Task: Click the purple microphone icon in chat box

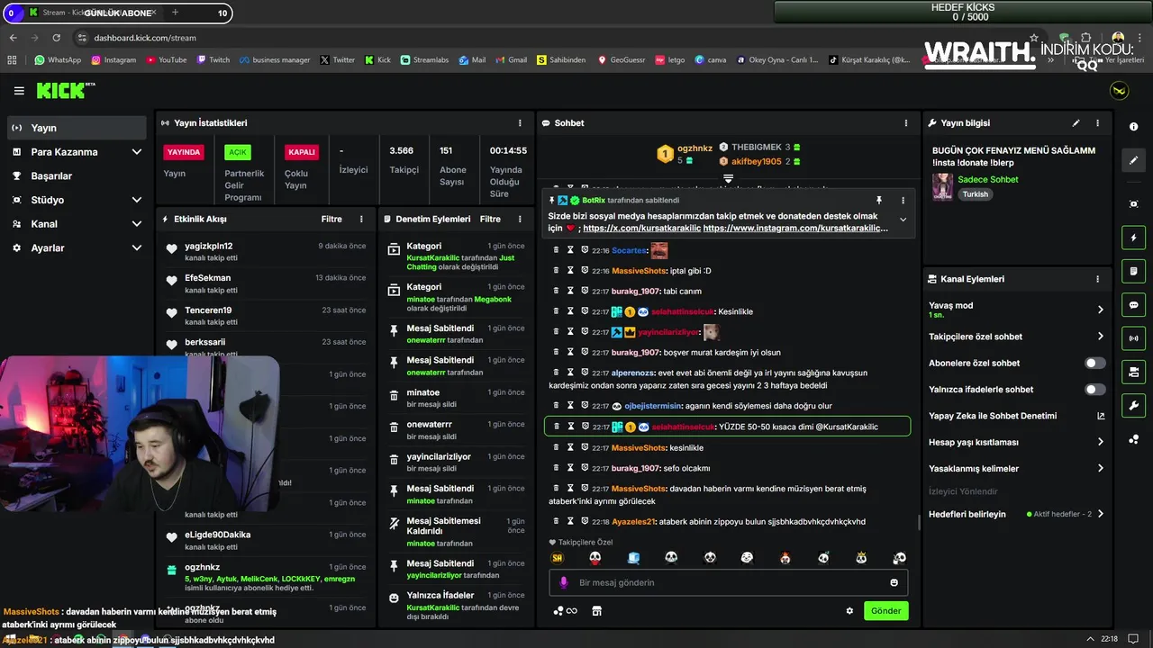Action: click(564, 582)
